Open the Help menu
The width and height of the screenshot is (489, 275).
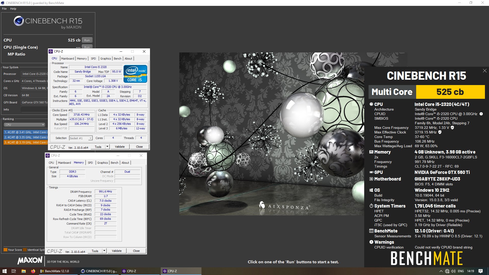coord(13,9)
